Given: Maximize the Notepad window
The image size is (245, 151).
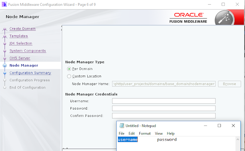Looking at the screenshot, I should [219, 126].
